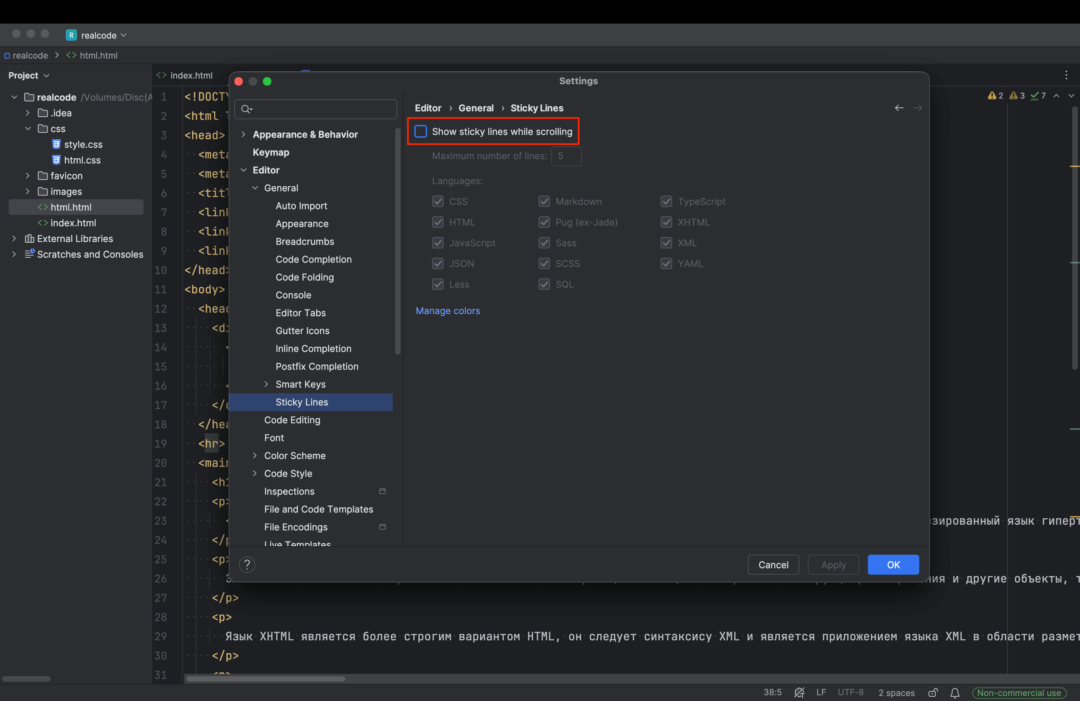Jump to the previous highlighted error arrow
1080x701 pixels.
[x=1056, y=96]
